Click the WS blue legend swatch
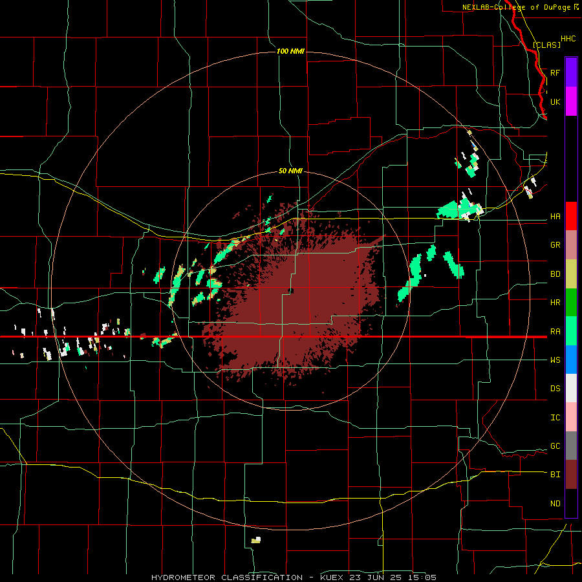The height and width of the screenshot is (582, 582). [x=571, y=360]
